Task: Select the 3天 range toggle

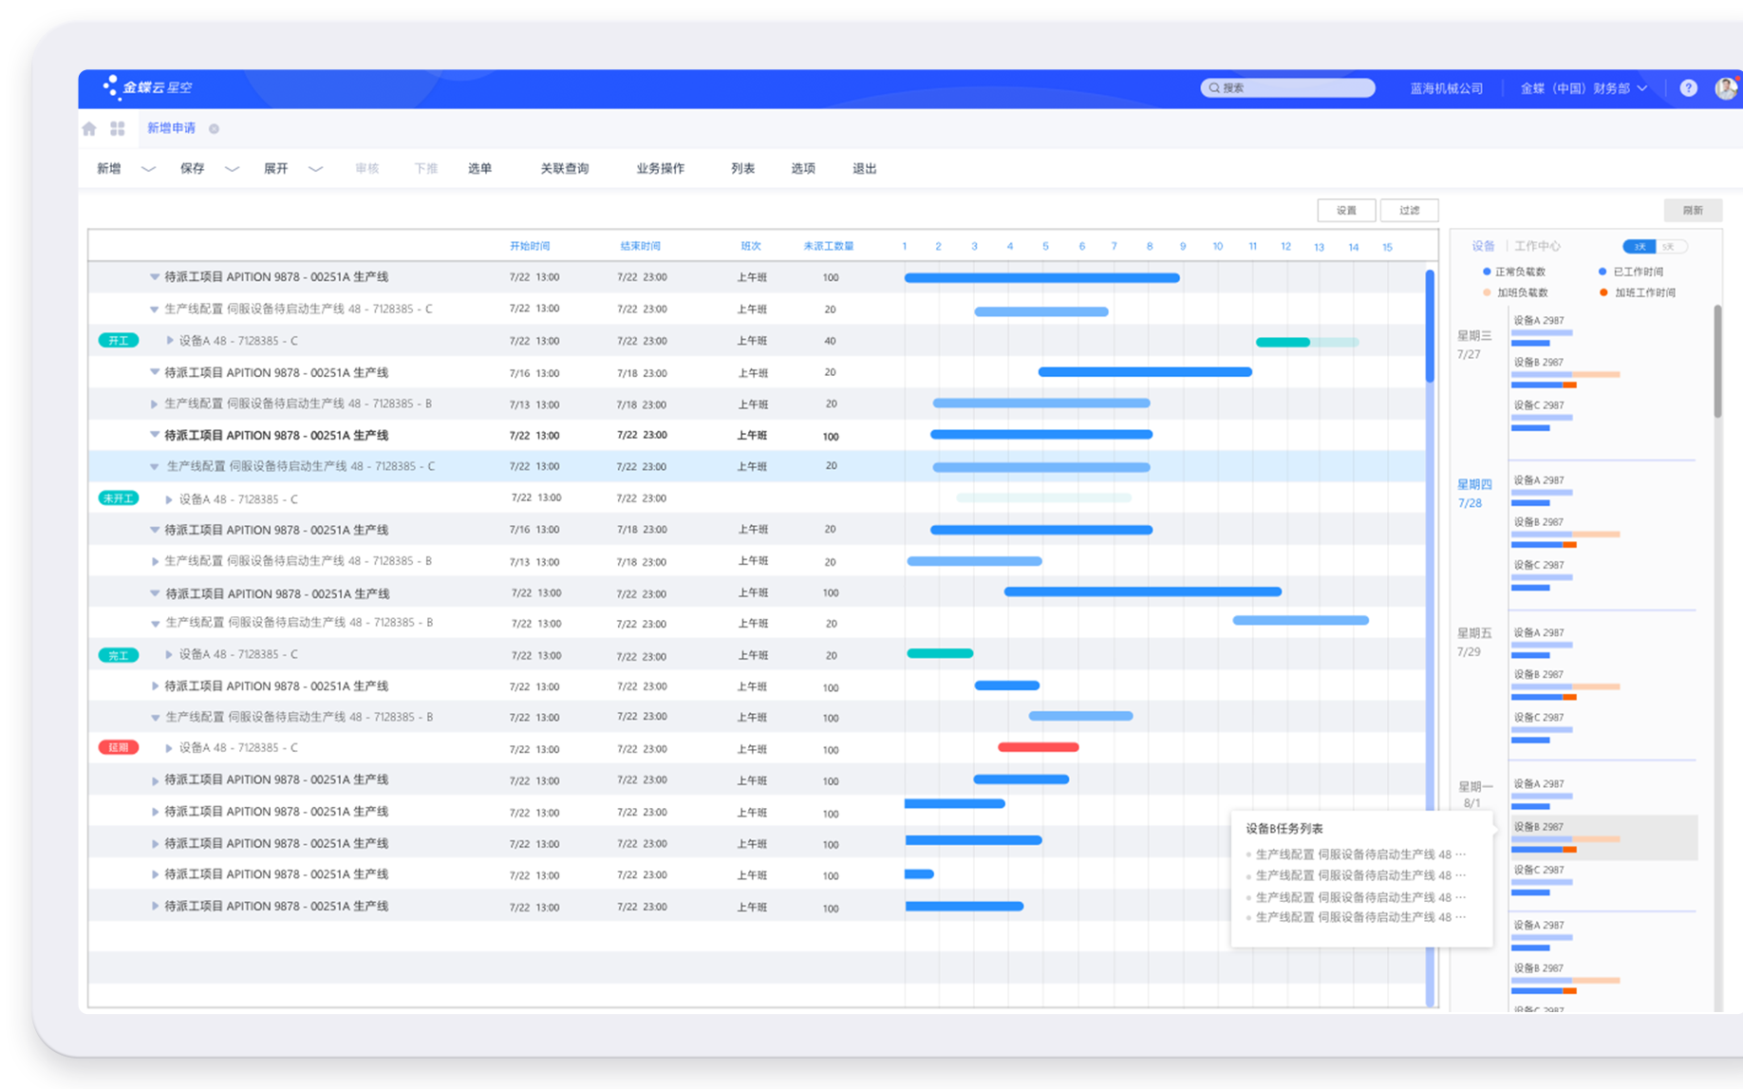Action: pyautogui.click(x=1640, y=247)
